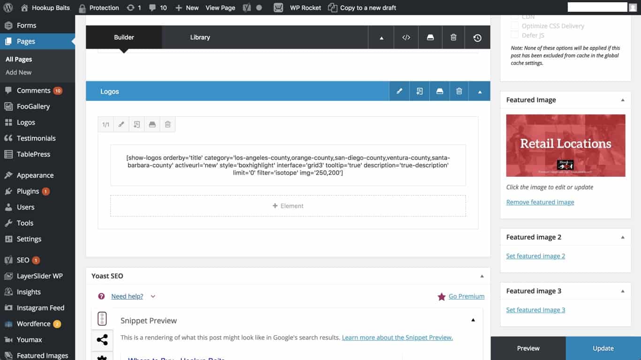
Task: Go to Appearance in sidebar
Action: click(x=35, y=175)
